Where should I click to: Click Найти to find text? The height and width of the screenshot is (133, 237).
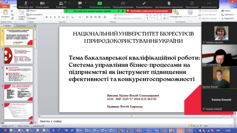[226, 11]
